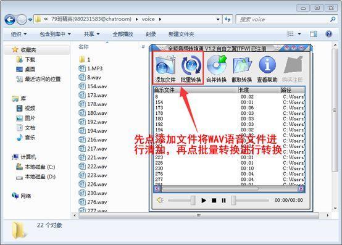342x245 pixels.
Task: Click the stop button in the converter
Action: 214,201
